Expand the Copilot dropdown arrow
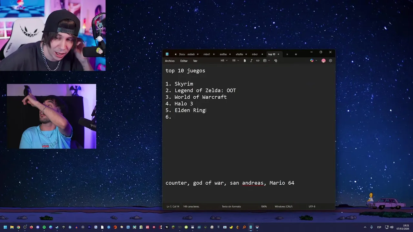This screenshot has height=232, width=413. tap(316, 61)
